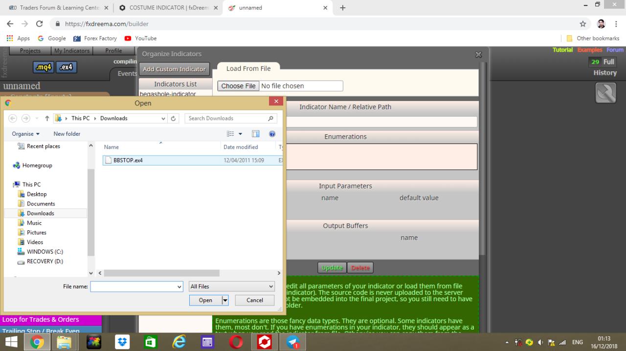
Task: Open the file type All Files dropdown
Action: [x=232, y=287]
